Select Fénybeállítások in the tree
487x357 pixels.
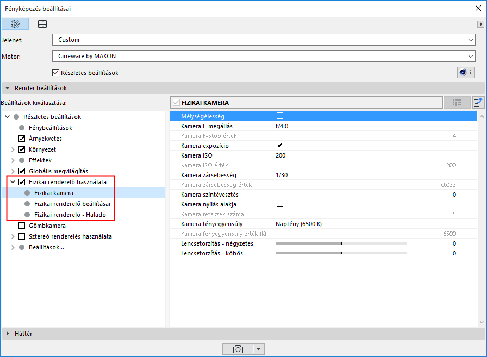[51, 128]
